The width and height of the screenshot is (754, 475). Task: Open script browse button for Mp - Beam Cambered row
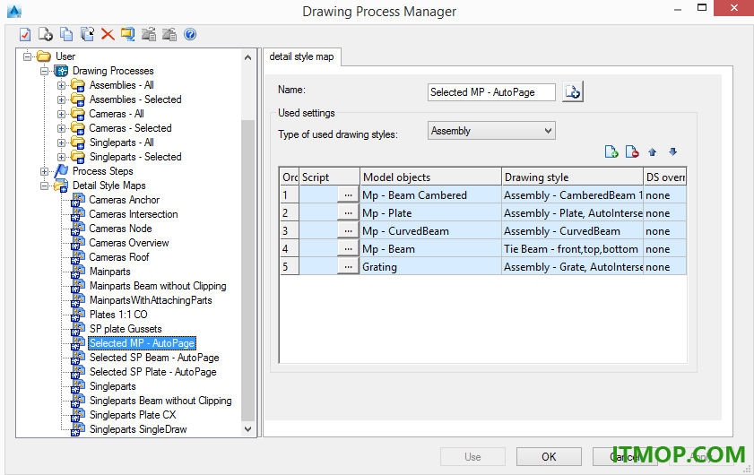pos(348,195)
